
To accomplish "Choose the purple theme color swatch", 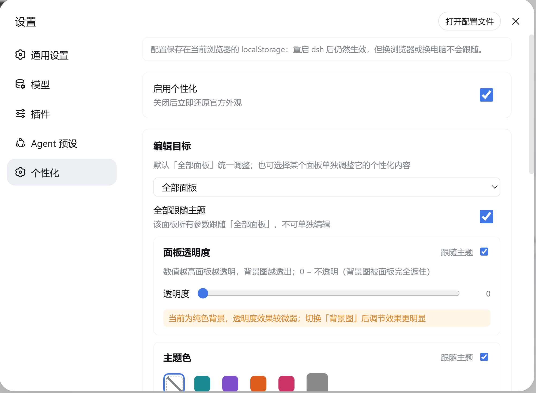I will 230,384.
